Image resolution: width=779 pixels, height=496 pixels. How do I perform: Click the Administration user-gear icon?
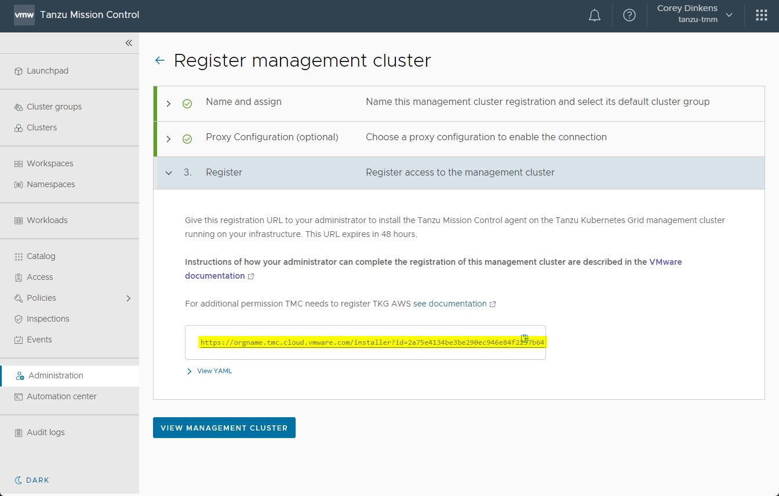(20, 376)
